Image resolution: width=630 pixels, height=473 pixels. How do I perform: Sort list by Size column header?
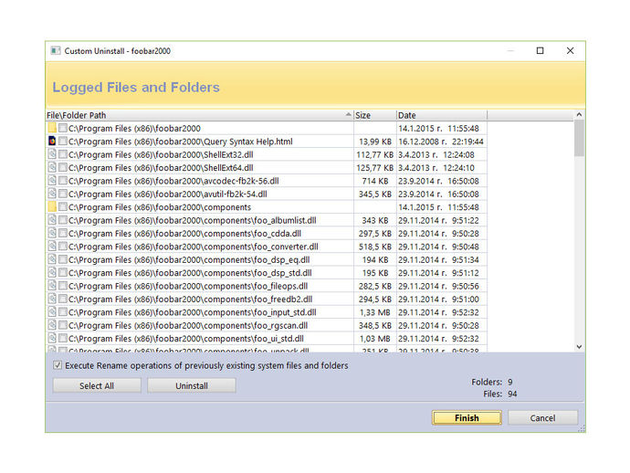pos(375,115)
